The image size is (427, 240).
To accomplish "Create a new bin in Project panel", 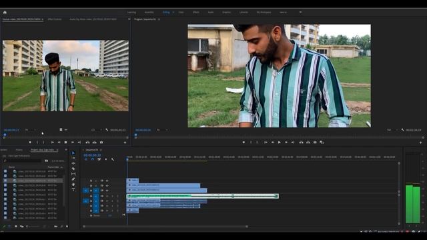I will [56, 227].
